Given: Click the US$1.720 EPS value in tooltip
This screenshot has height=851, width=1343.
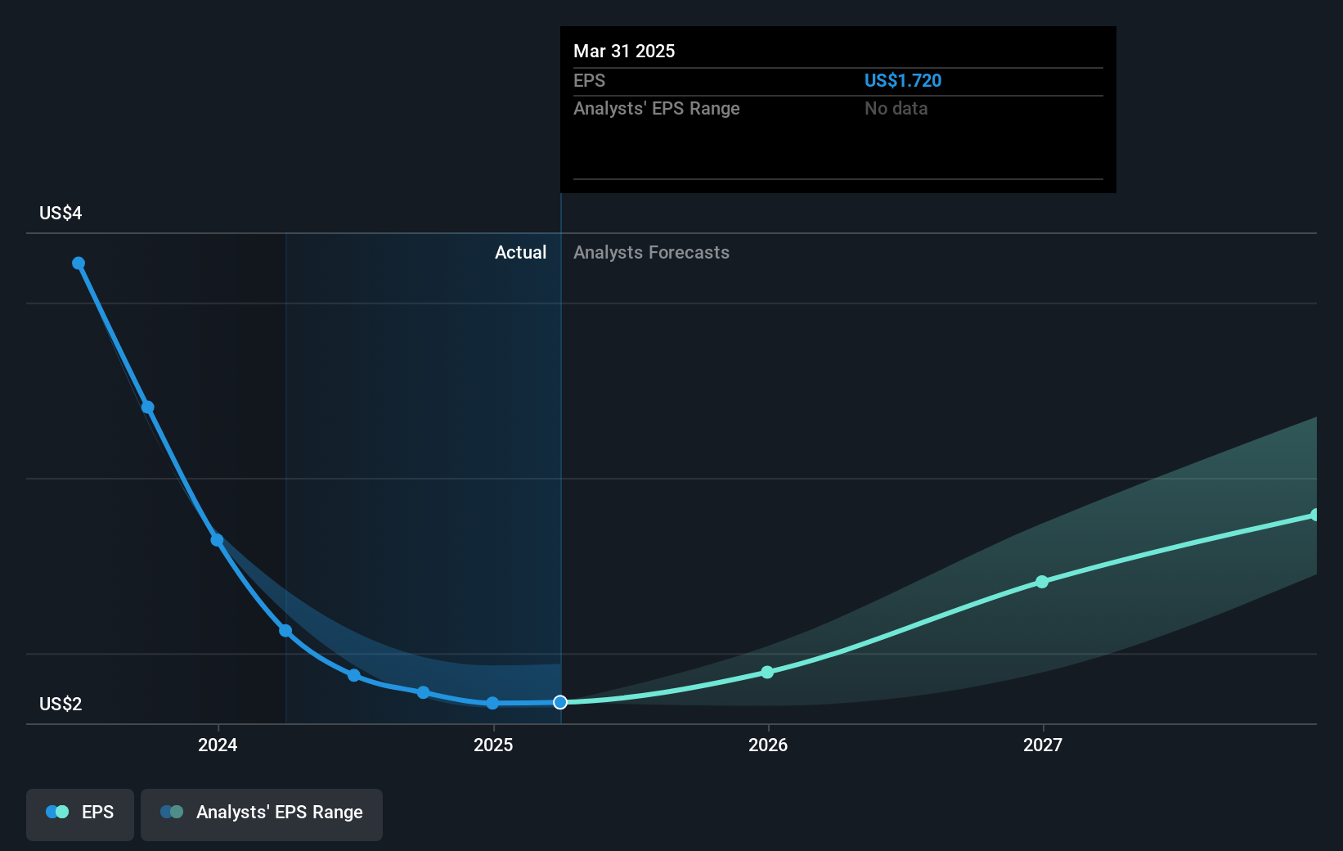Looking at the screenshot, I should point(903,80).
